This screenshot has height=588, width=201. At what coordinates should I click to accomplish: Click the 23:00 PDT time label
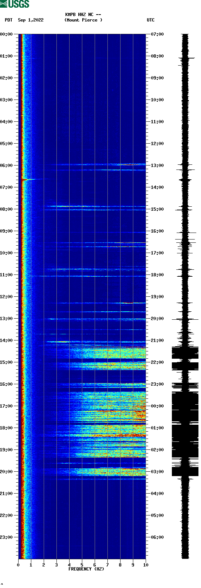(x=7, y=537)
